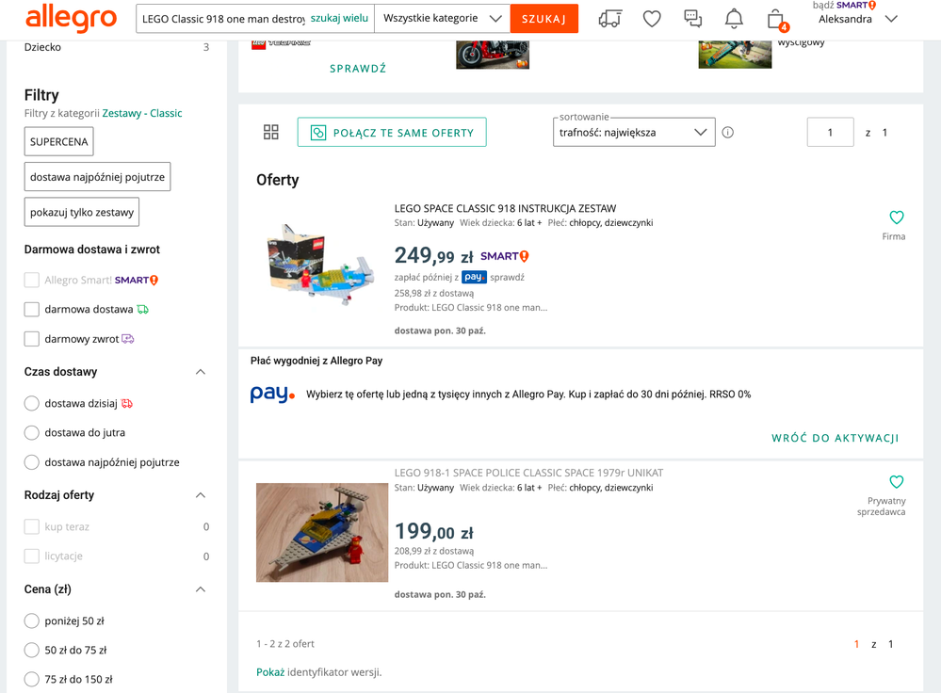Open LEGO 918-1 SPACE POLICE CLASSIC offer title
The width and height of the screenshot is (941, 693).
(528, 473)
